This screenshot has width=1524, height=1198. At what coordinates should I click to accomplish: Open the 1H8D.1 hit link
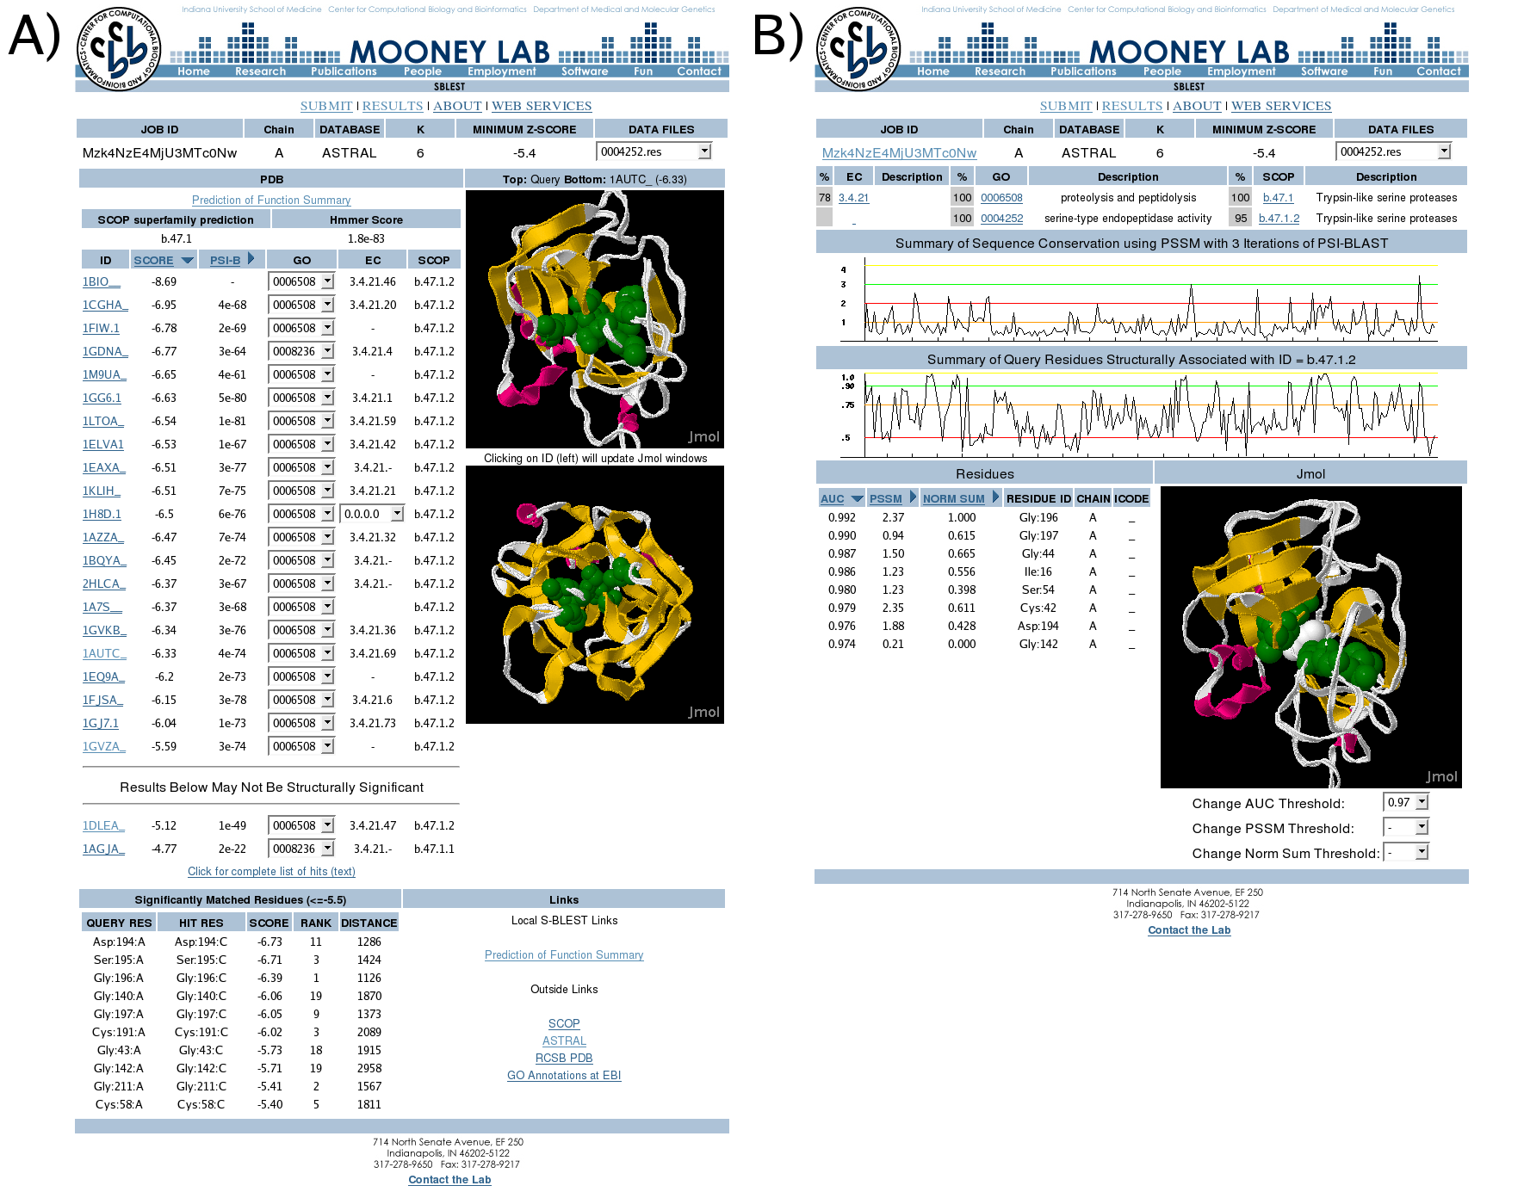[x=102, y=514]
